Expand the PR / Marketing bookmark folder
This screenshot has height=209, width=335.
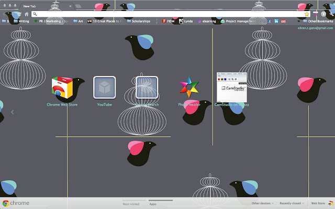(x=50, y=21)
